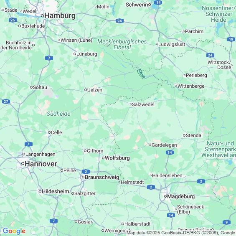Click the Hannover city marker
Image resolution: width=236 pixels, height=236 pixels.
(23, 163)
